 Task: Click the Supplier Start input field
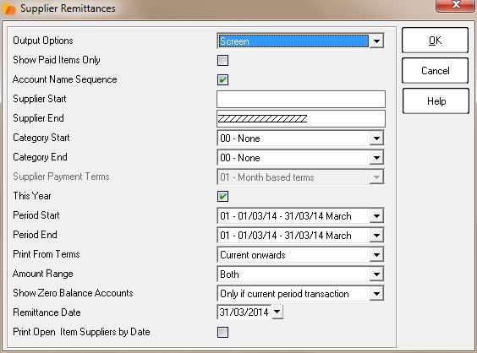click(x=301, y=99)
